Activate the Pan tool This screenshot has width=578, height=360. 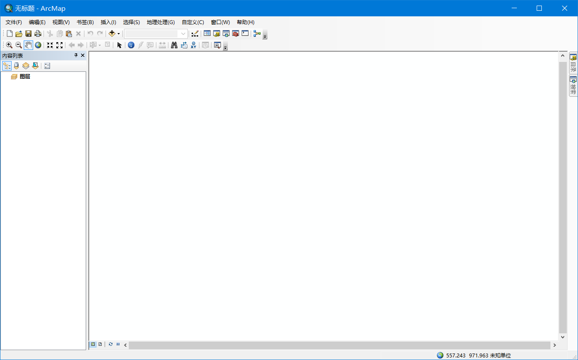click(x=28, y=45)
